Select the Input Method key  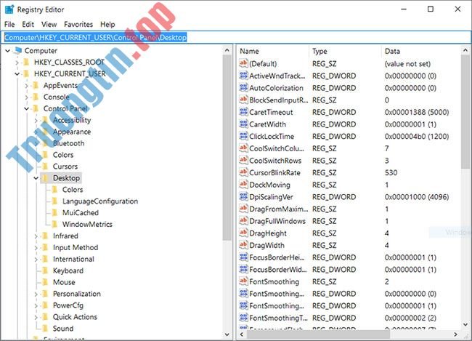[76, 247]
